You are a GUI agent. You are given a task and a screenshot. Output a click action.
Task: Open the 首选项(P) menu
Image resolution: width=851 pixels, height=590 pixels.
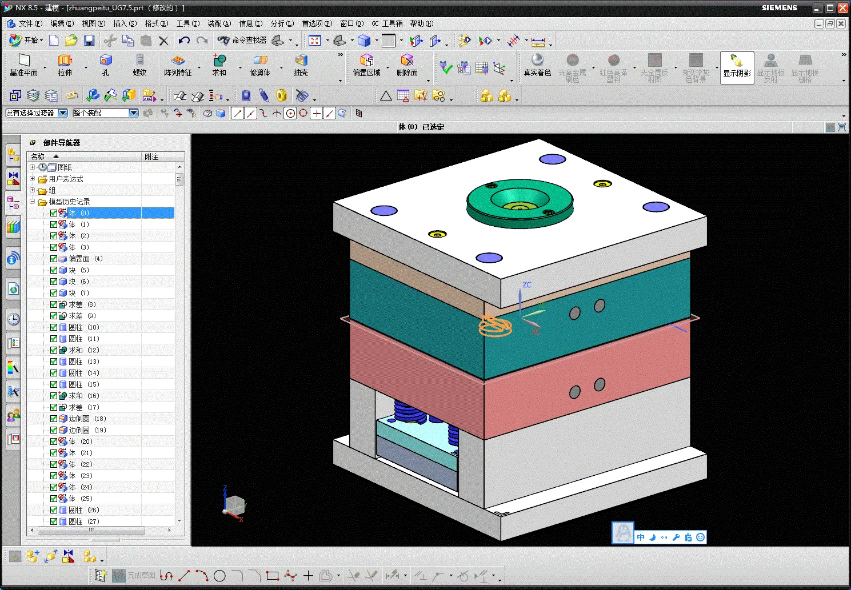pyautogui.click(x=317, y=23)
